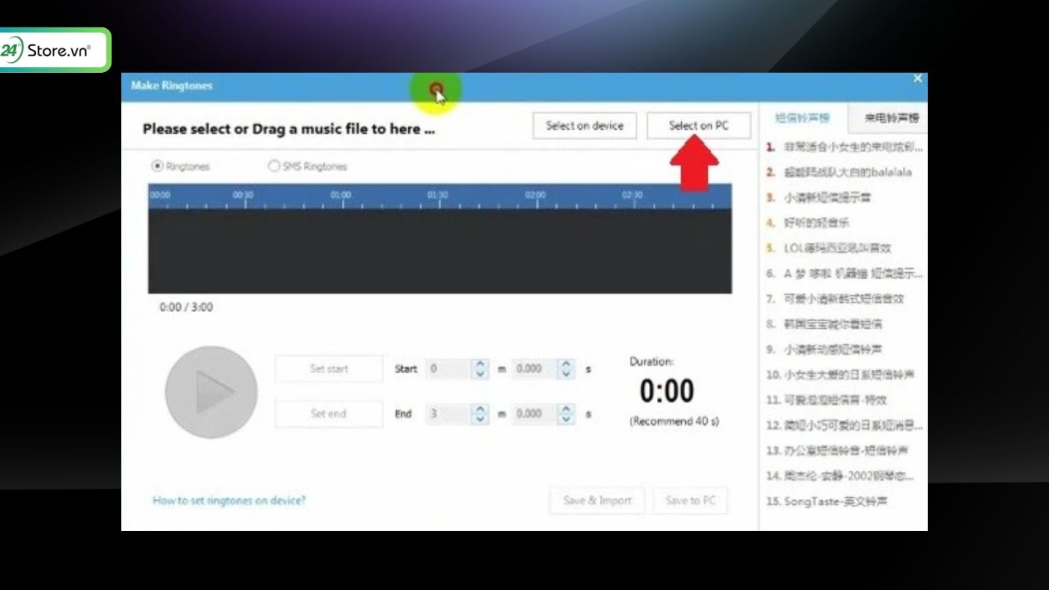Click the 01:00 mark on the timeline ruler

point(342,195)
